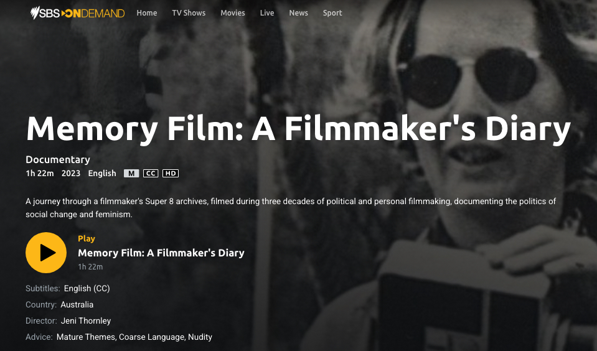Click the HD quality badge
This screenshot has height=351, width=597.
(x=171, y=174)
